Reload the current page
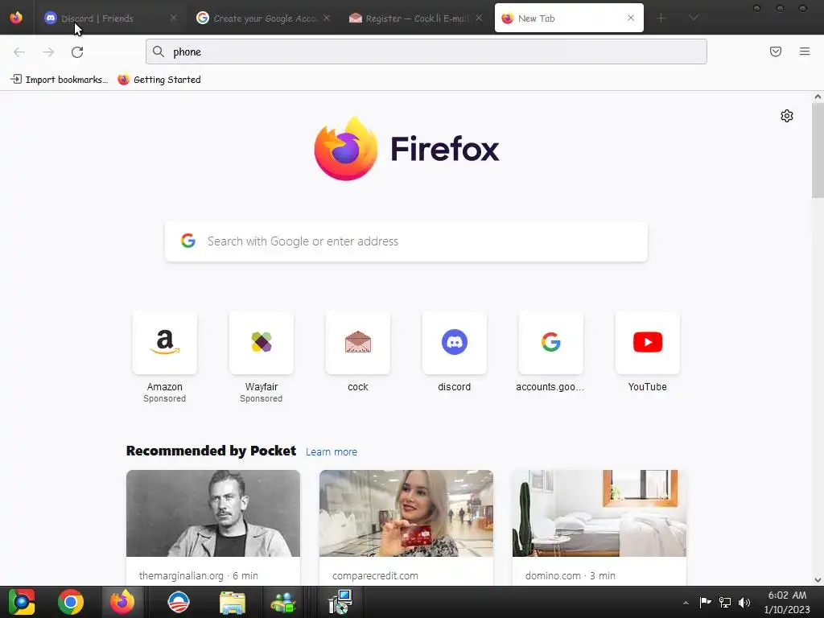The height and width of the screenshot is (618, 824). pos(77,52)
